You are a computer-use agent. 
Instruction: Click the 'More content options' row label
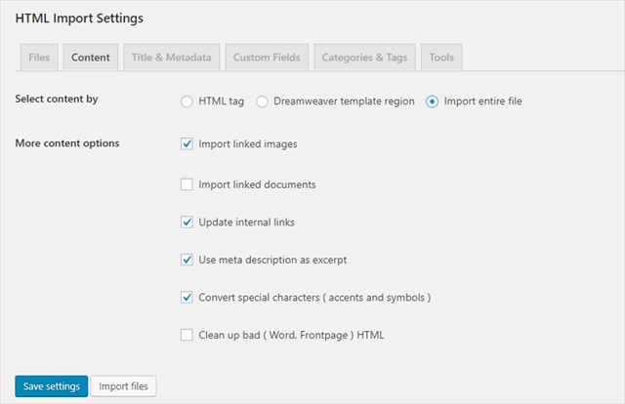click(67, 143)
